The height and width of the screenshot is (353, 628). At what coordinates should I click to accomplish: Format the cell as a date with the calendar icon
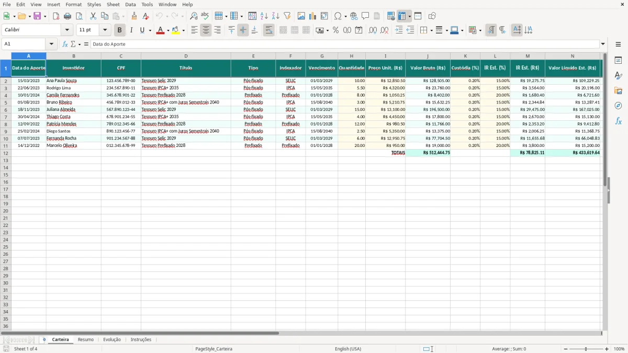pyautogui.click(x=358, y=30)
